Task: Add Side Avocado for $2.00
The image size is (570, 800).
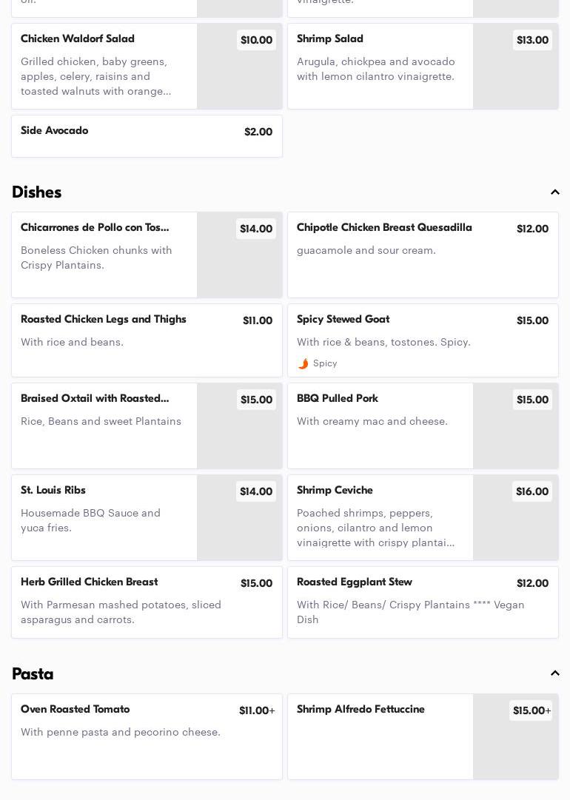Action: 147,136
